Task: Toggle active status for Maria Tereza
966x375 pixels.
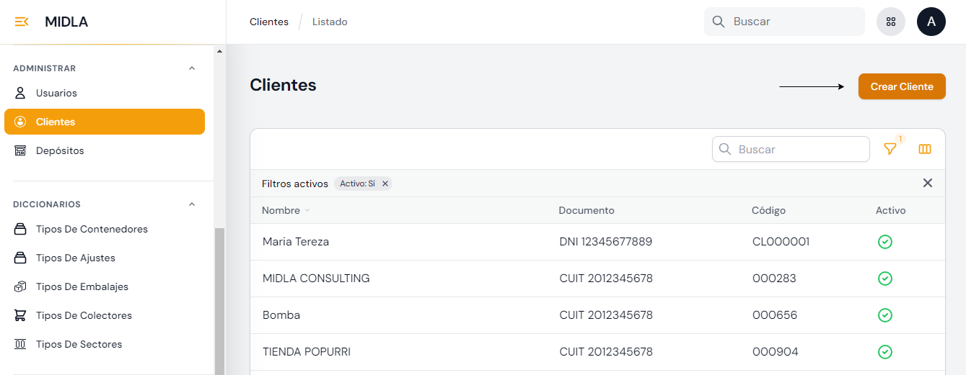Action: point(885,242)
